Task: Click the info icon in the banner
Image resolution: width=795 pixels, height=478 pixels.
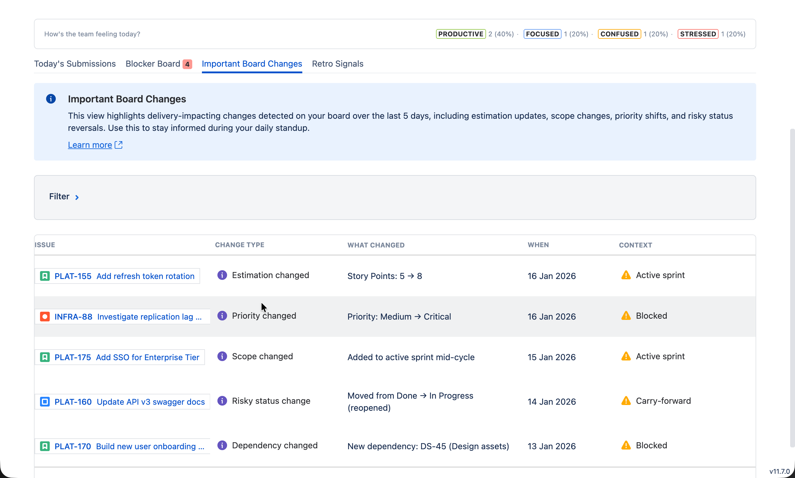Action: point(51,98)
